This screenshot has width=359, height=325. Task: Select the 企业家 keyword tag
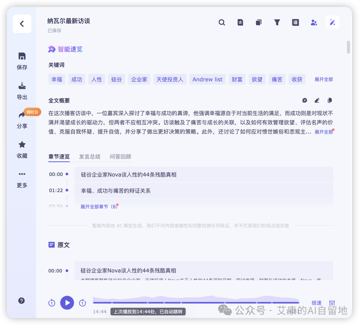coord(139,79)
